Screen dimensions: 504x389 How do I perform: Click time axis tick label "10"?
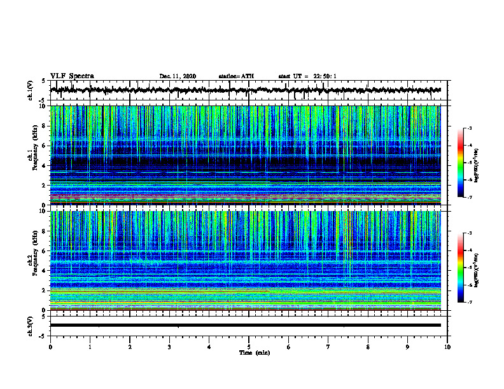[x=447, y=347]
